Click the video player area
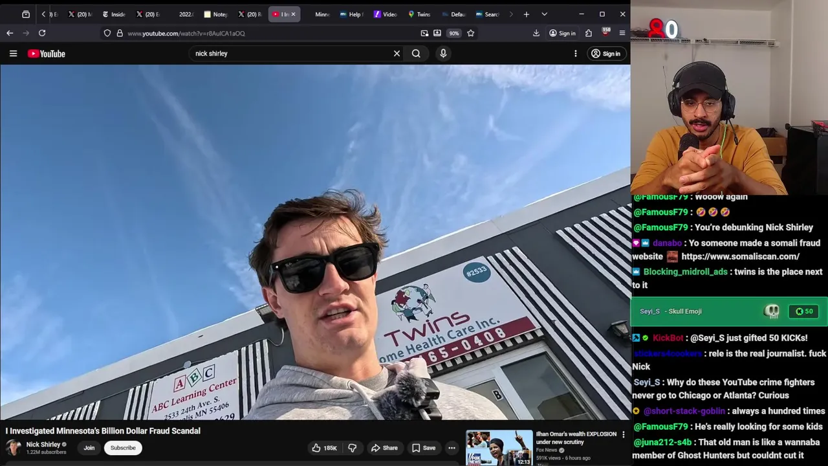Viewport: 828px width, 466px height. click(x=315, y=242)
